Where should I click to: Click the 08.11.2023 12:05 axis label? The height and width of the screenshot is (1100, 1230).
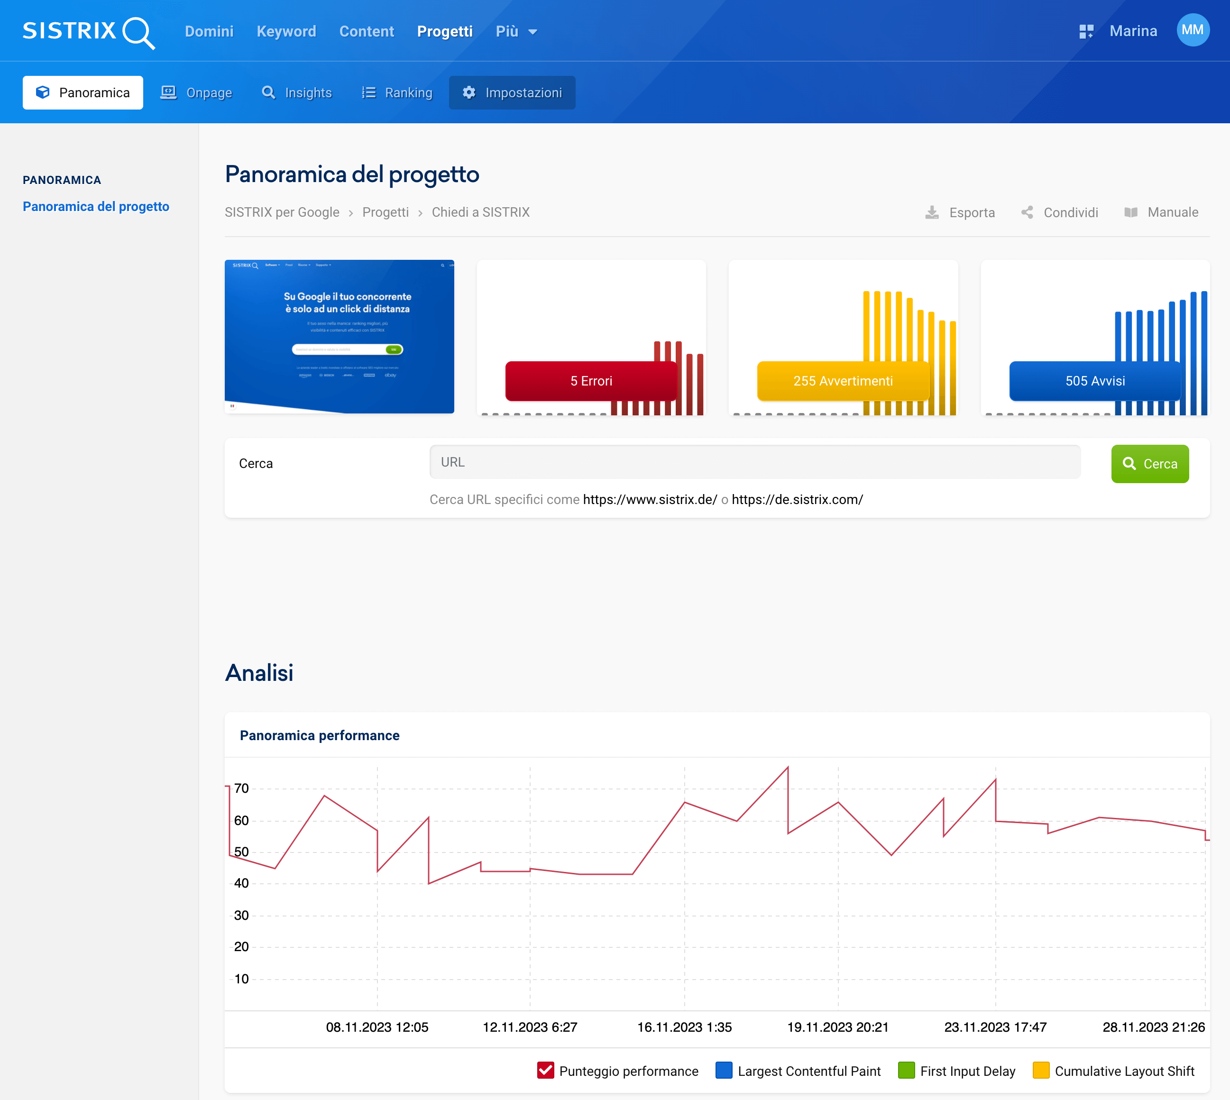[x=377, y=1027]
